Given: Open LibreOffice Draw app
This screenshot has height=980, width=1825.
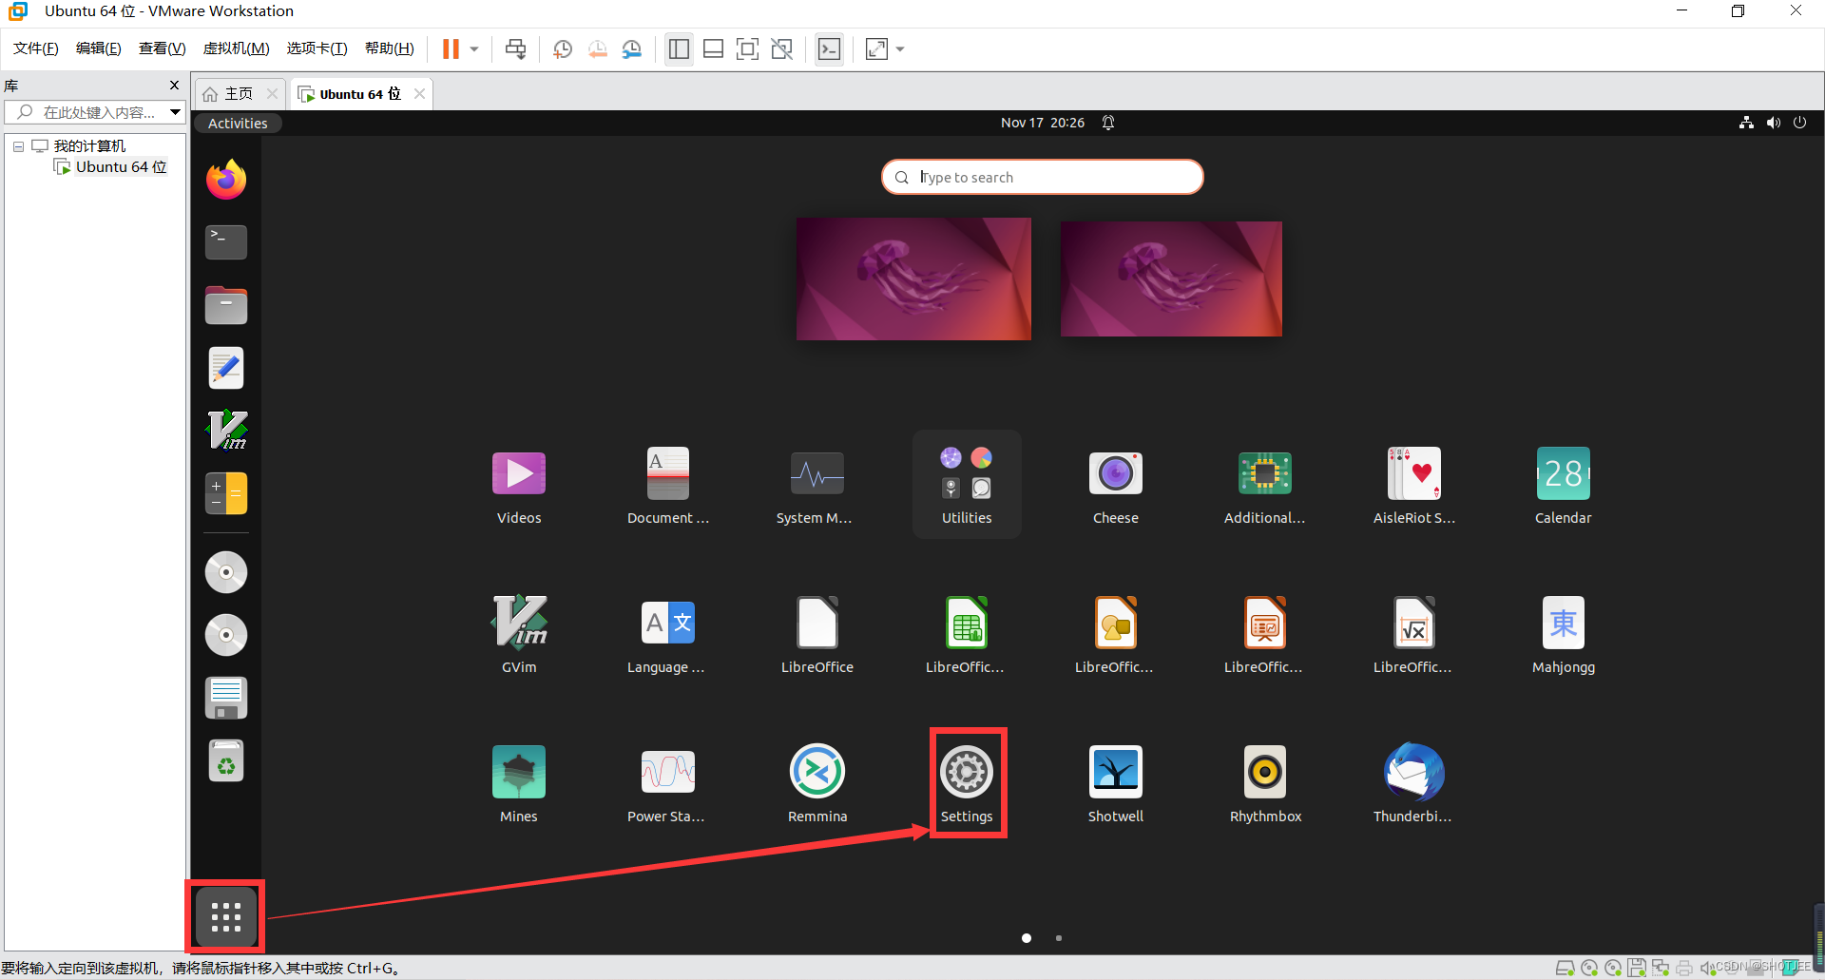Looking at the screenshot, I should point(1116,634).
